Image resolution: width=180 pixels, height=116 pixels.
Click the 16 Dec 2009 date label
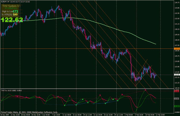[x=5, y=115]
